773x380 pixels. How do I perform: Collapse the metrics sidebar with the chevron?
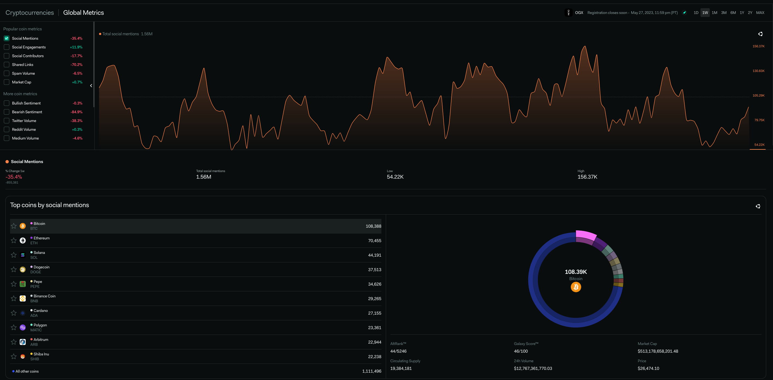(91, 86)
